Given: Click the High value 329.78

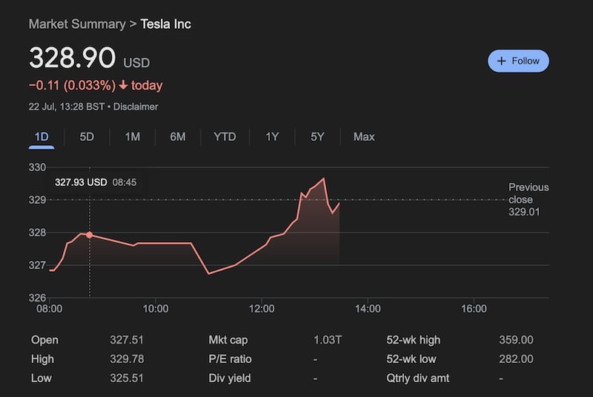Looking at the screenshot, I should pyautogui.click(x=127, y=358).
